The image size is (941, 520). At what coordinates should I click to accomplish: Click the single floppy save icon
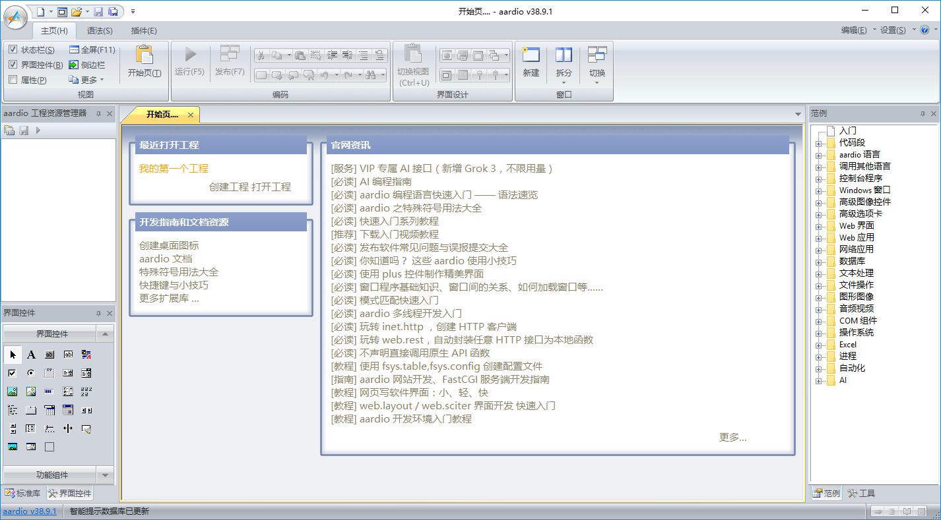[x=98, y=12]
